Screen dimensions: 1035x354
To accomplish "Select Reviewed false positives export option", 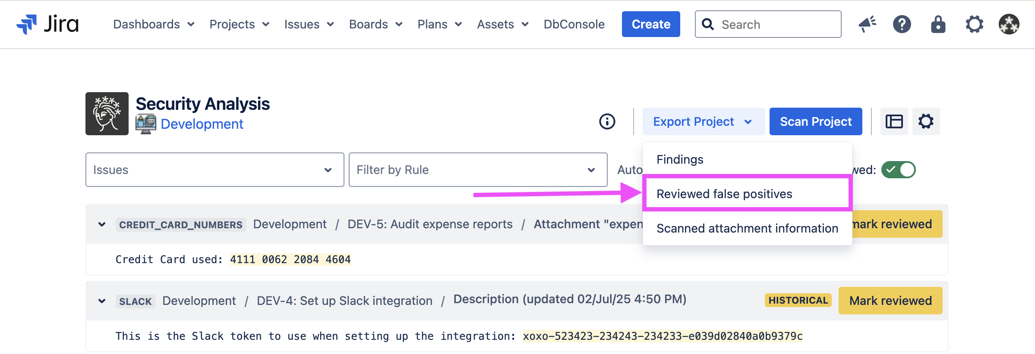I will click(x=724, y=194).
